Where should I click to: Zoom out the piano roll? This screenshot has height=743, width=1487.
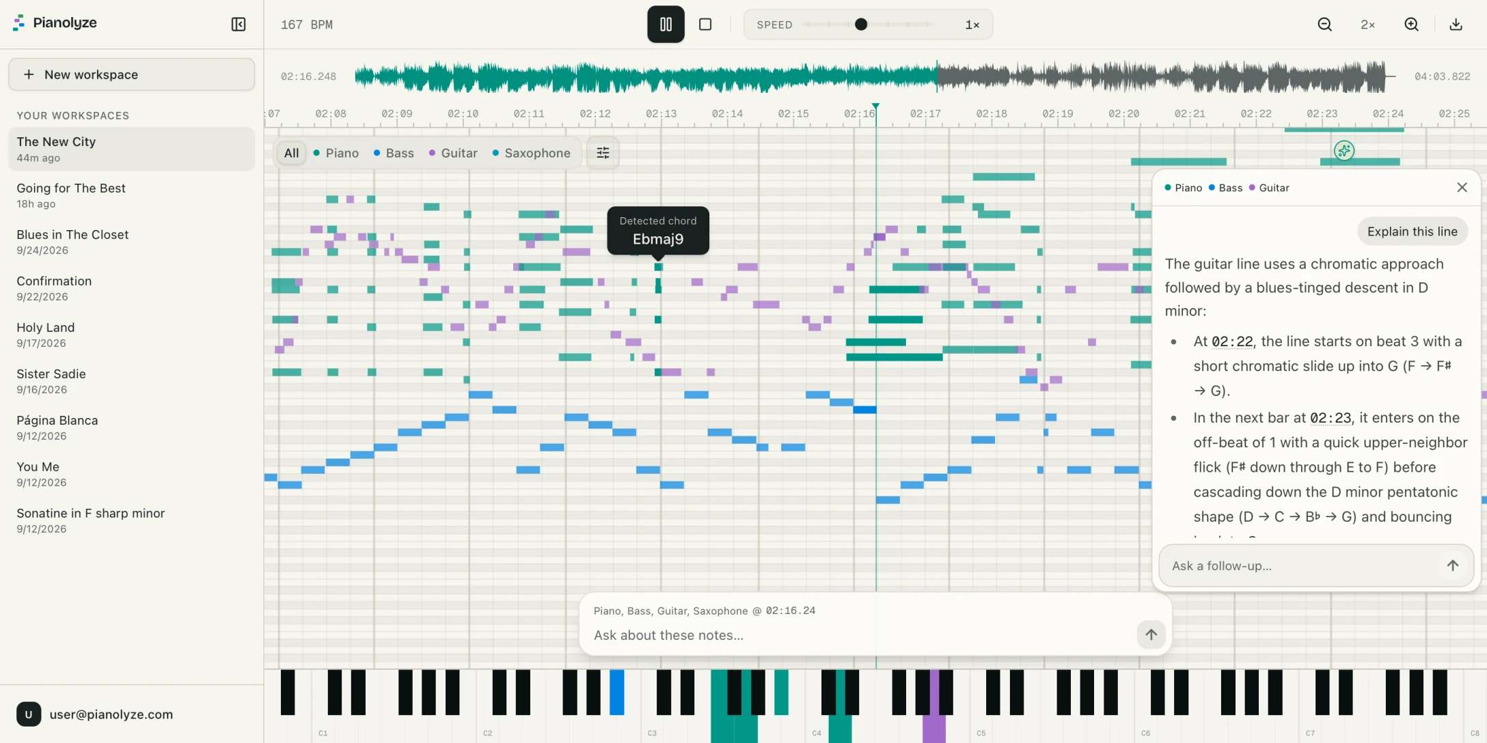[1324, 25]
